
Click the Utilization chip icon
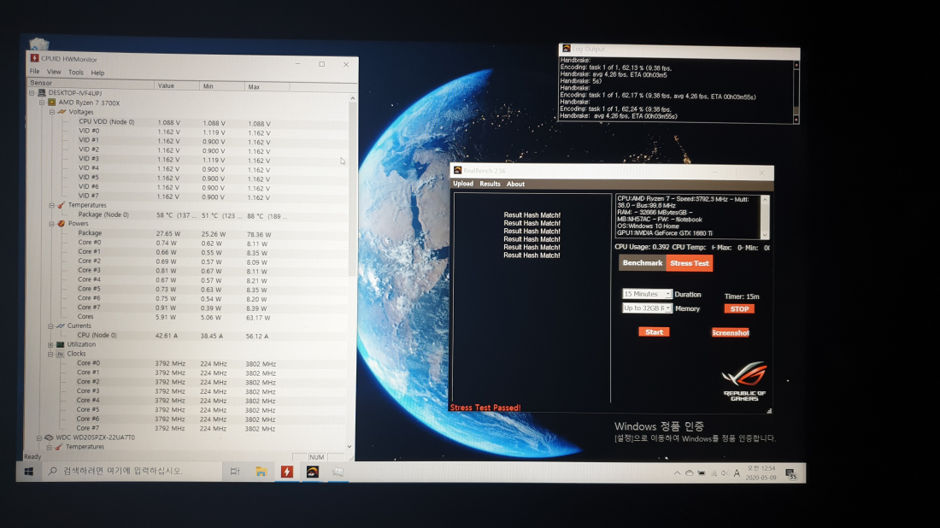point(60,344)
